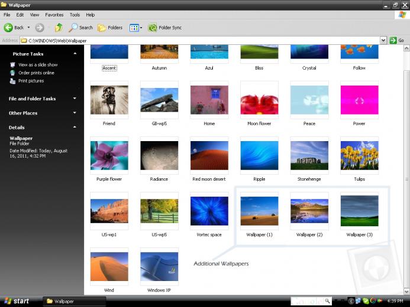The height and width of the screenshot is (307, 410).
Task: Select the US-wp1 wallpaper thumbnail
Action: coord(109,211)
